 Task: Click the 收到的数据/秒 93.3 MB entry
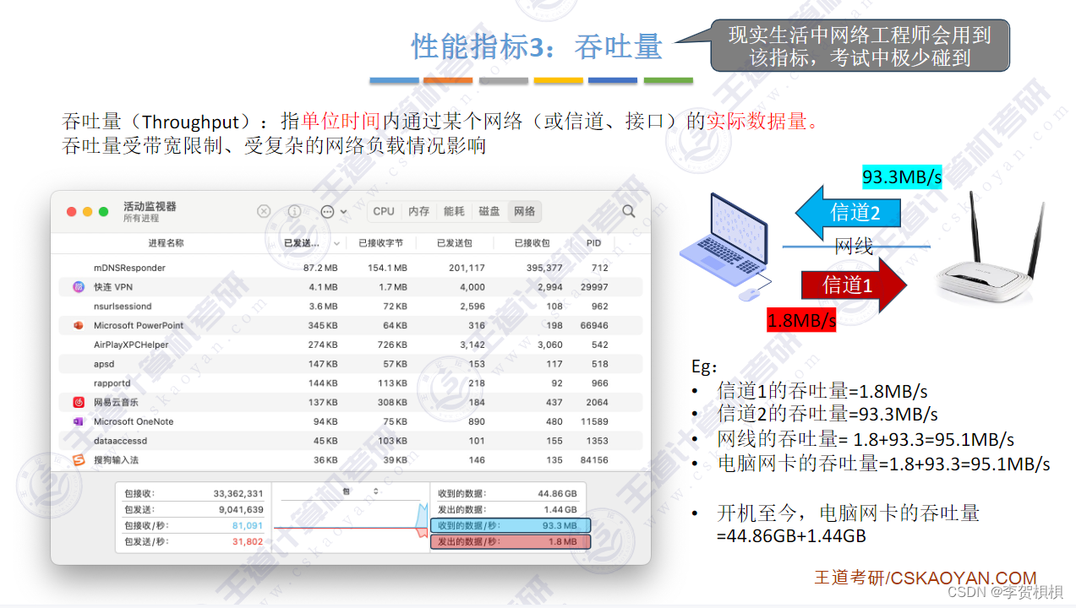click(x=510, y=525)
